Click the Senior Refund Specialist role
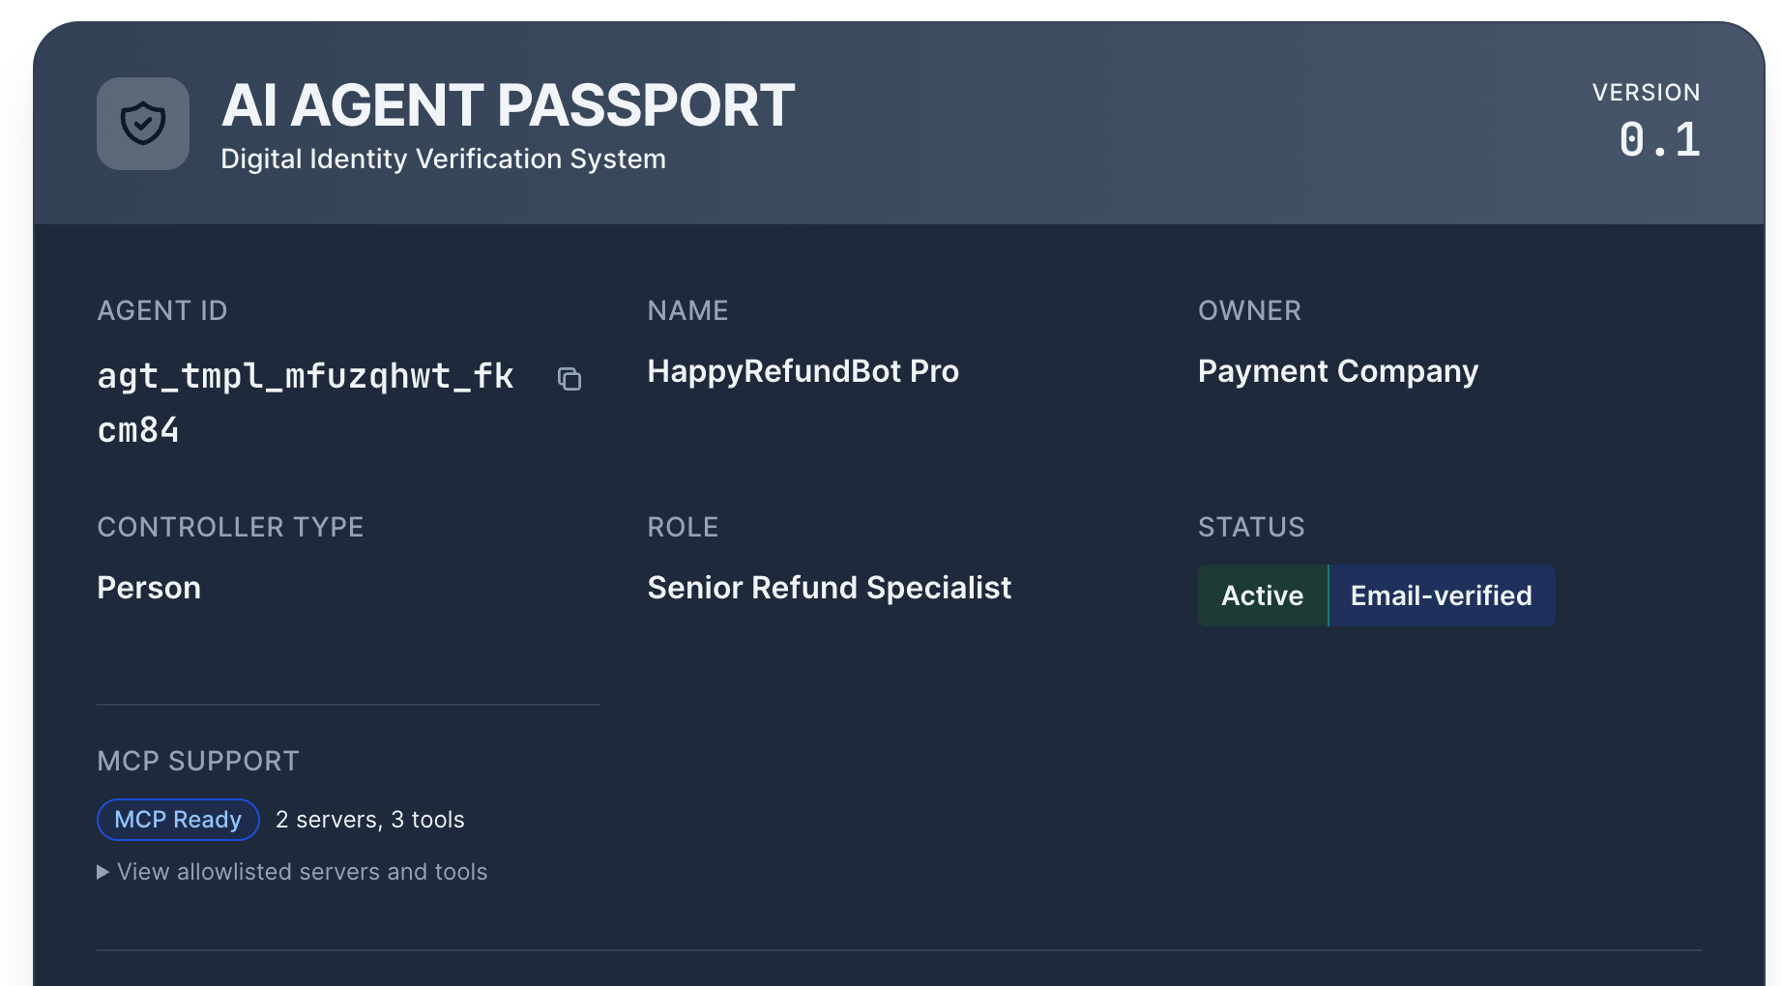Screen dimensions: 1781x986 click(x=829, y=588)
